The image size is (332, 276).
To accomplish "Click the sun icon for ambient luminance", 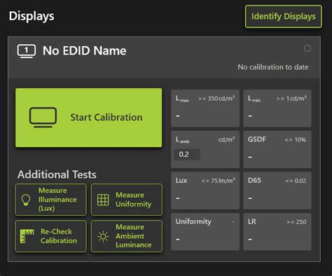I will pyautogui.click(x=103, y=237).
